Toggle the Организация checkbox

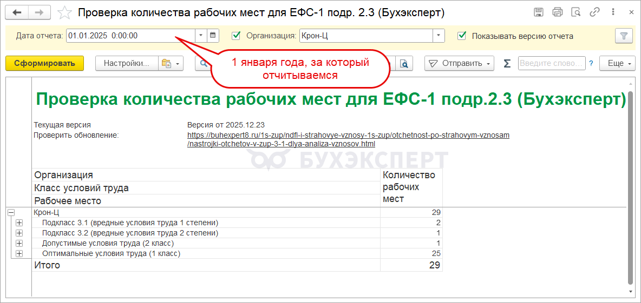coord(236,36)
